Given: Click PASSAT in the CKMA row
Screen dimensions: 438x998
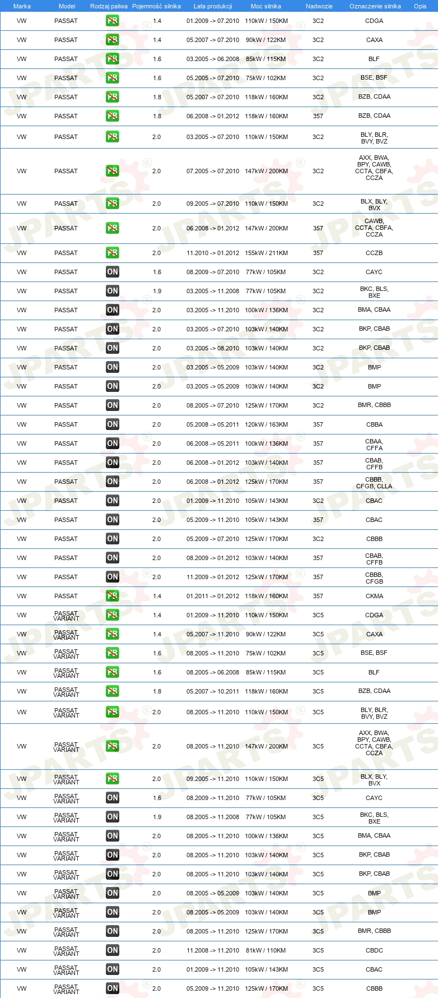Looking at the screenshot, I should click(x=66, y=596).
